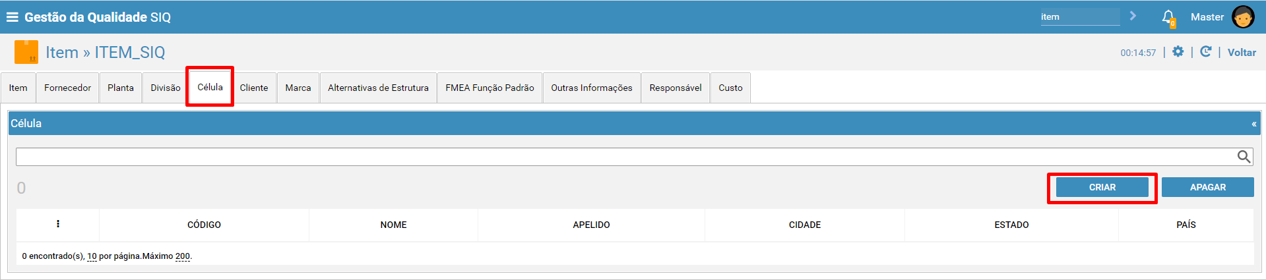Sort by the PAÍS column header
The width and height of the screenshot is (1266, 280).
1186,225
